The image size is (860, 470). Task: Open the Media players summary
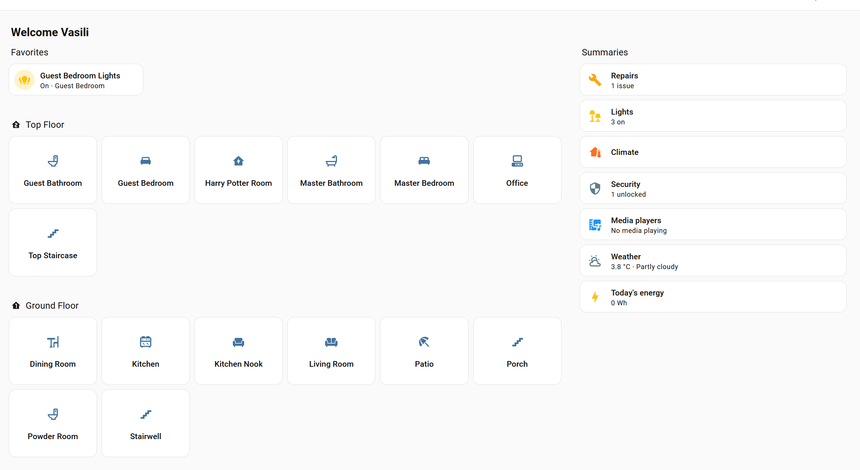(713, 225)
